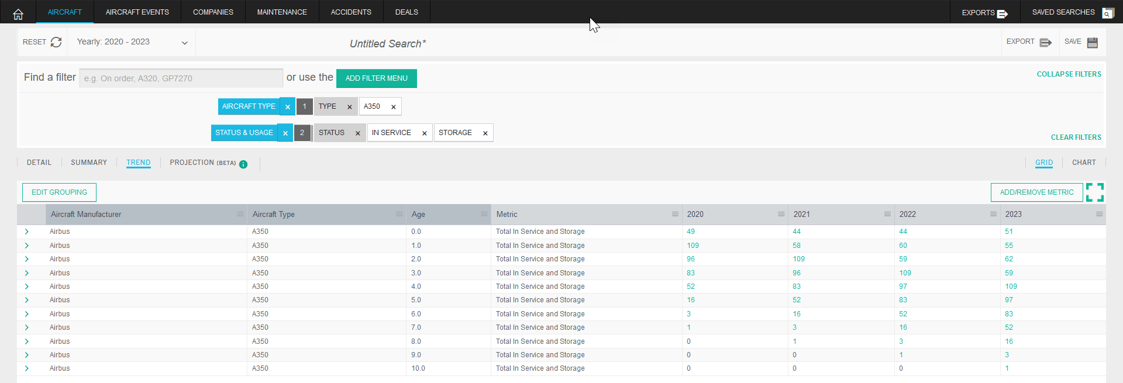
Task: Remove the Type filter chip
Action: pos(350,107)
